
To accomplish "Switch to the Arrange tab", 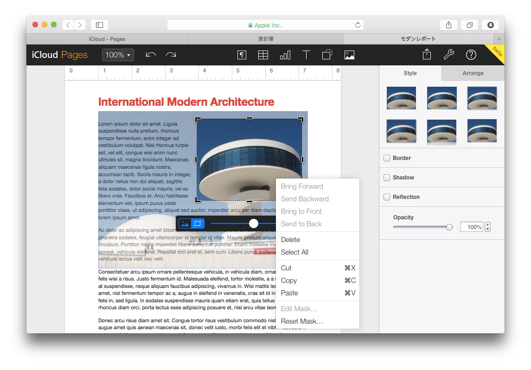I will pos(473,73).
